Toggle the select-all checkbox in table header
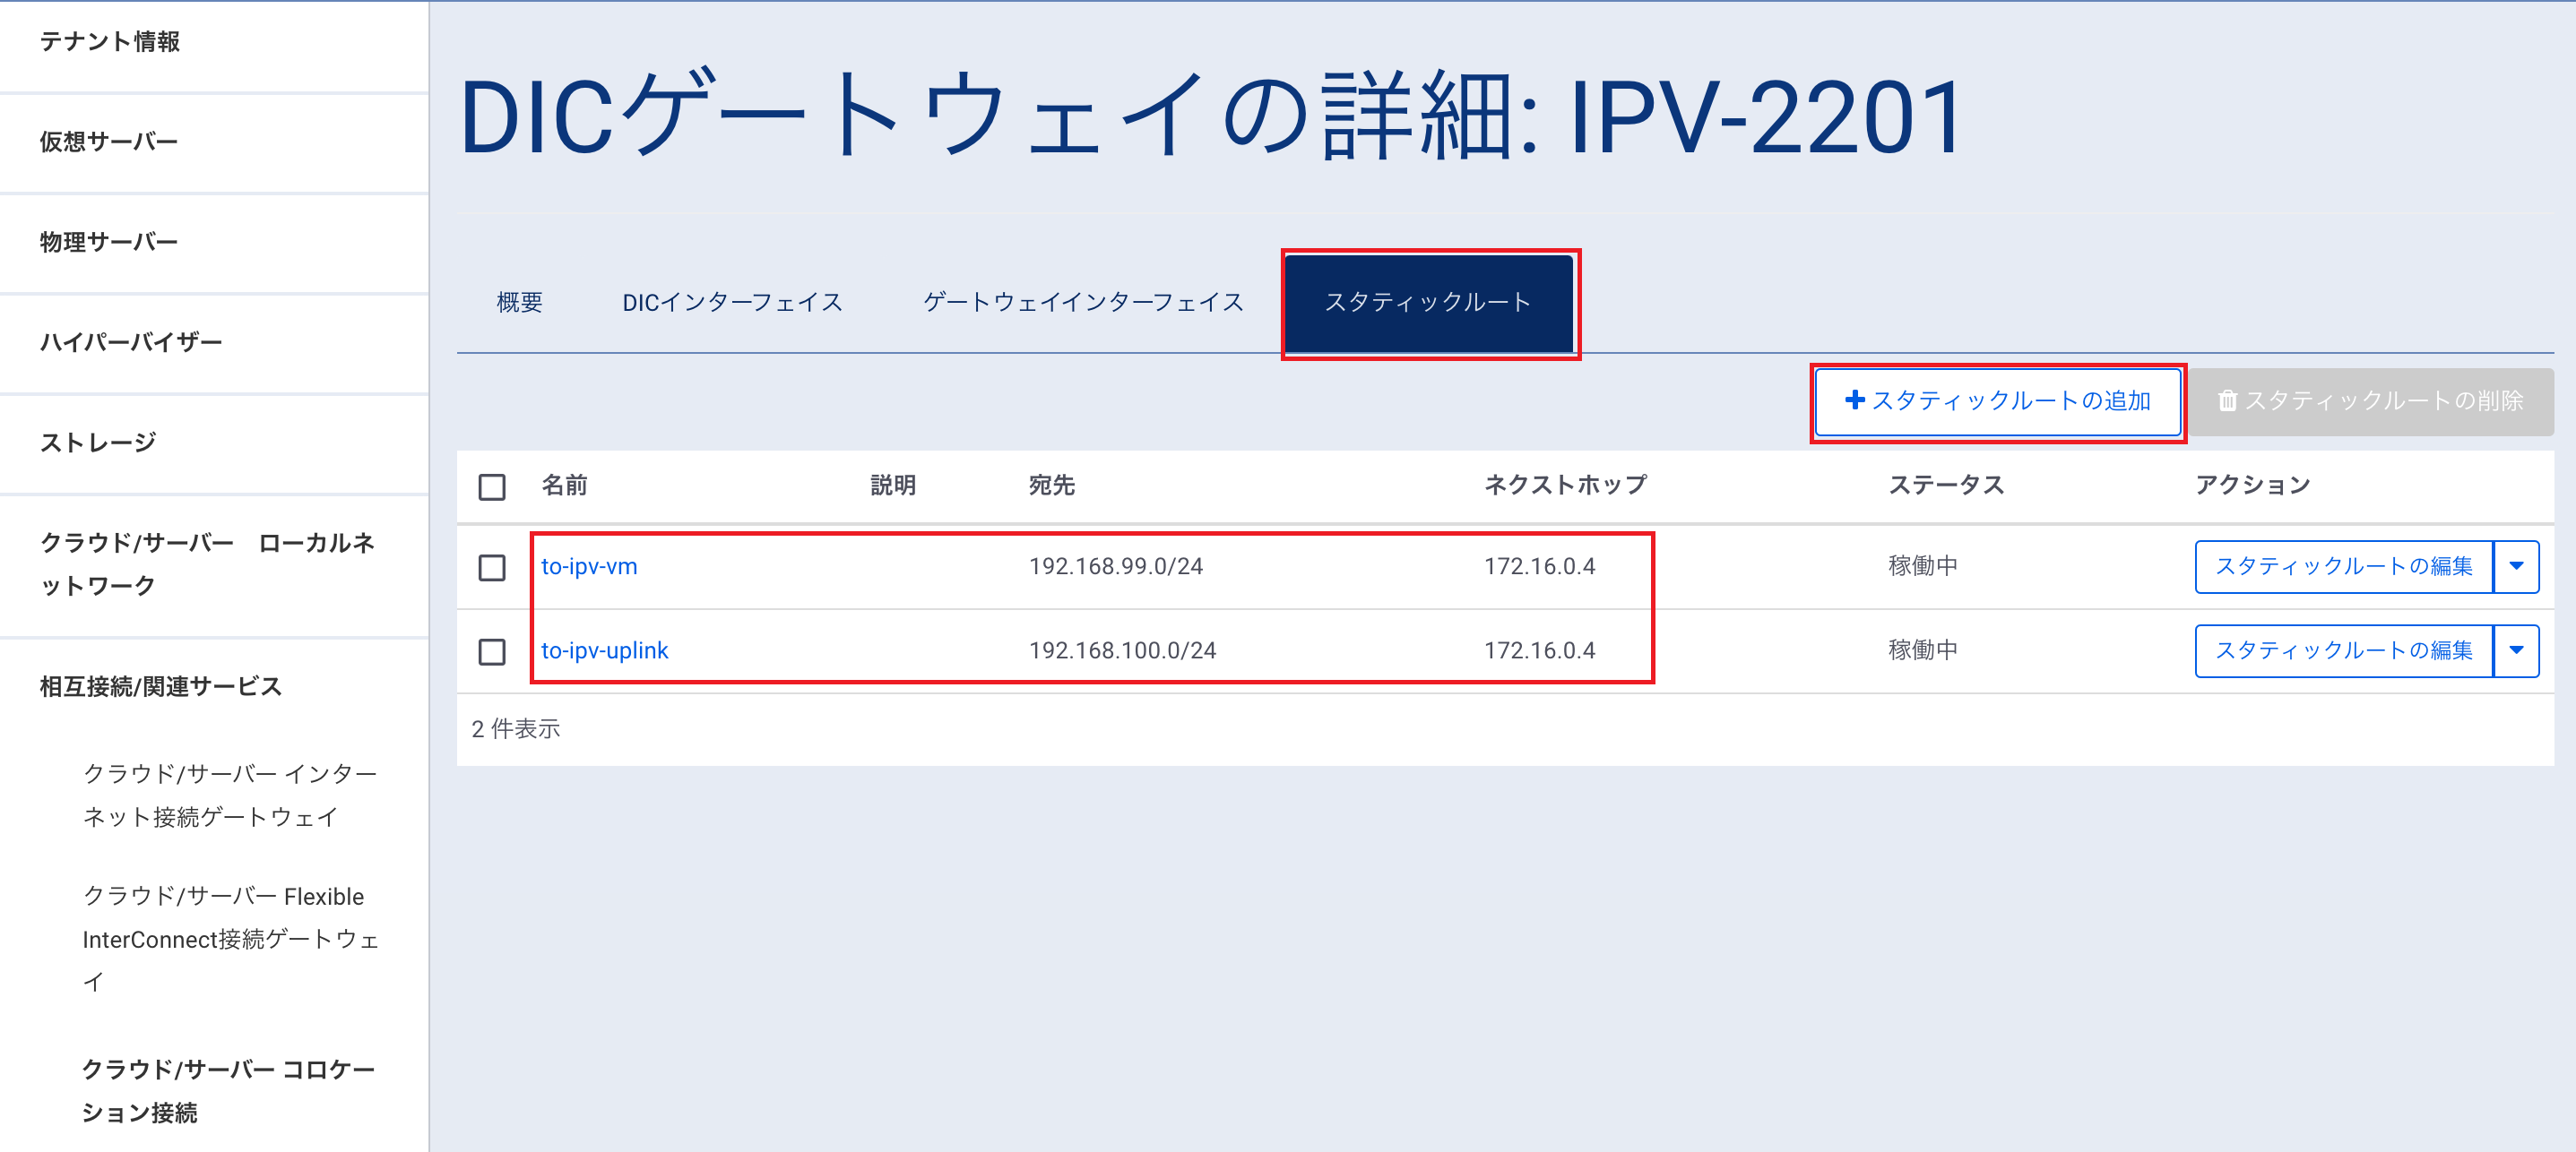Screen dimensions: 2576x1152 (492, 487)
